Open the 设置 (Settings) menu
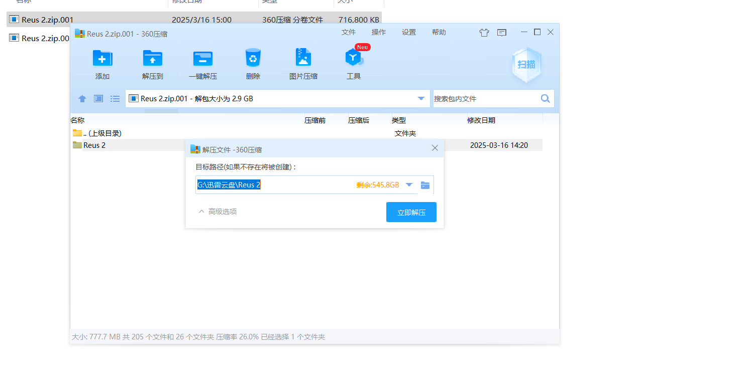This screenshot has height=388, width=752. pyautogui.click(x=408, y=32)
